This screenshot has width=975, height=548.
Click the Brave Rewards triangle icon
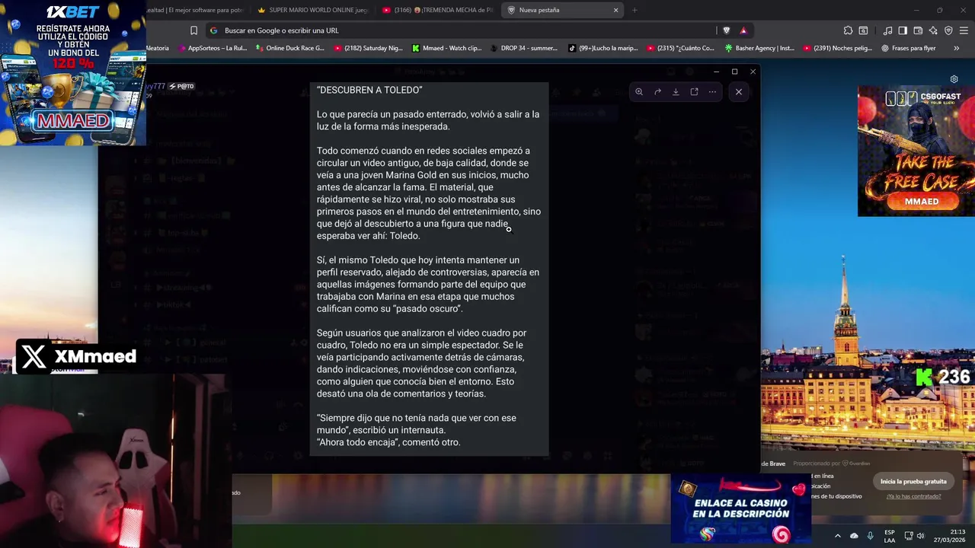(743, 30)
